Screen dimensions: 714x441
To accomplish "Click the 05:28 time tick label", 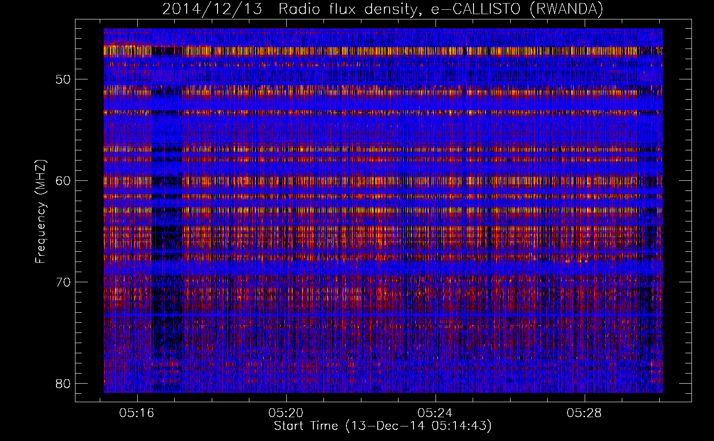I will (x=584, y=413).
